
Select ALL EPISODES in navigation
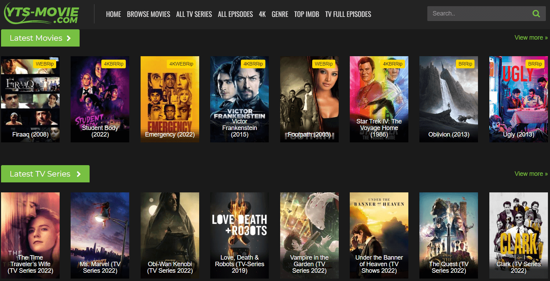pos(235,14)
